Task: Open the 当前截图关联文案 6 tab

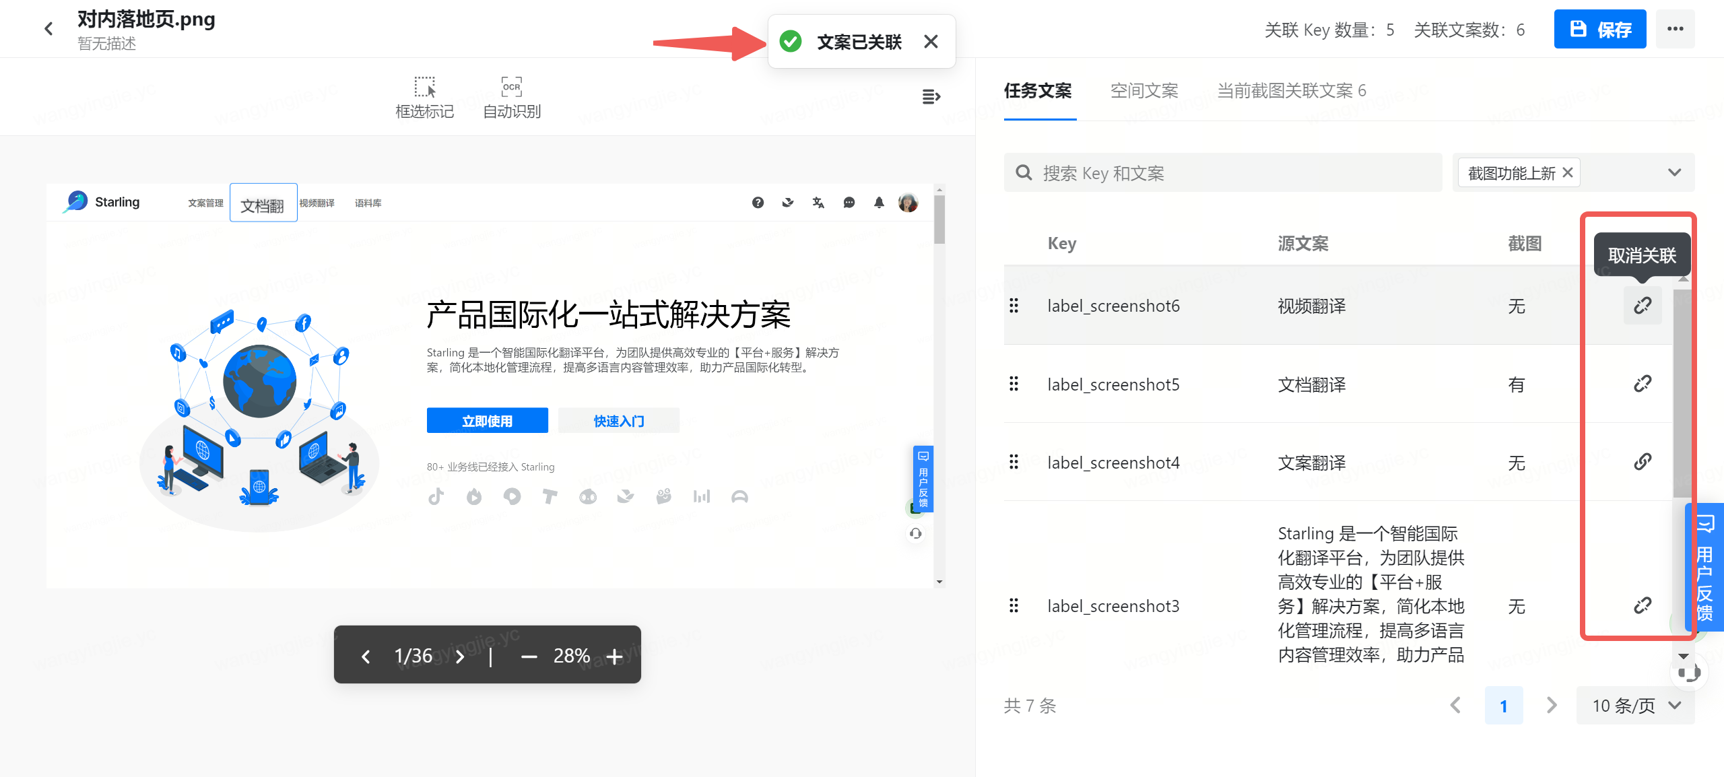Action: 1291,91
